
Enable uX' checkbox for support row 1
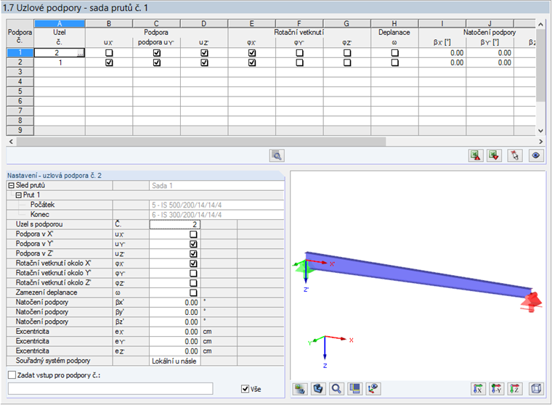tap(109, 53)
